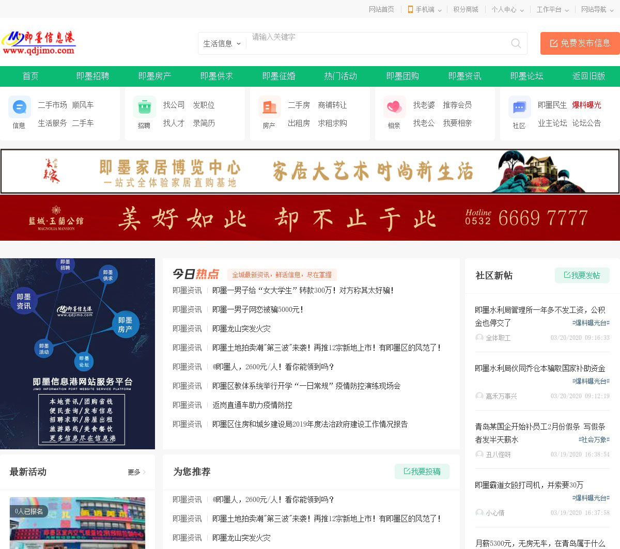Click the 我要投稿 button
The width and height of the screenshot is (620, 549).
coord(422,472)
